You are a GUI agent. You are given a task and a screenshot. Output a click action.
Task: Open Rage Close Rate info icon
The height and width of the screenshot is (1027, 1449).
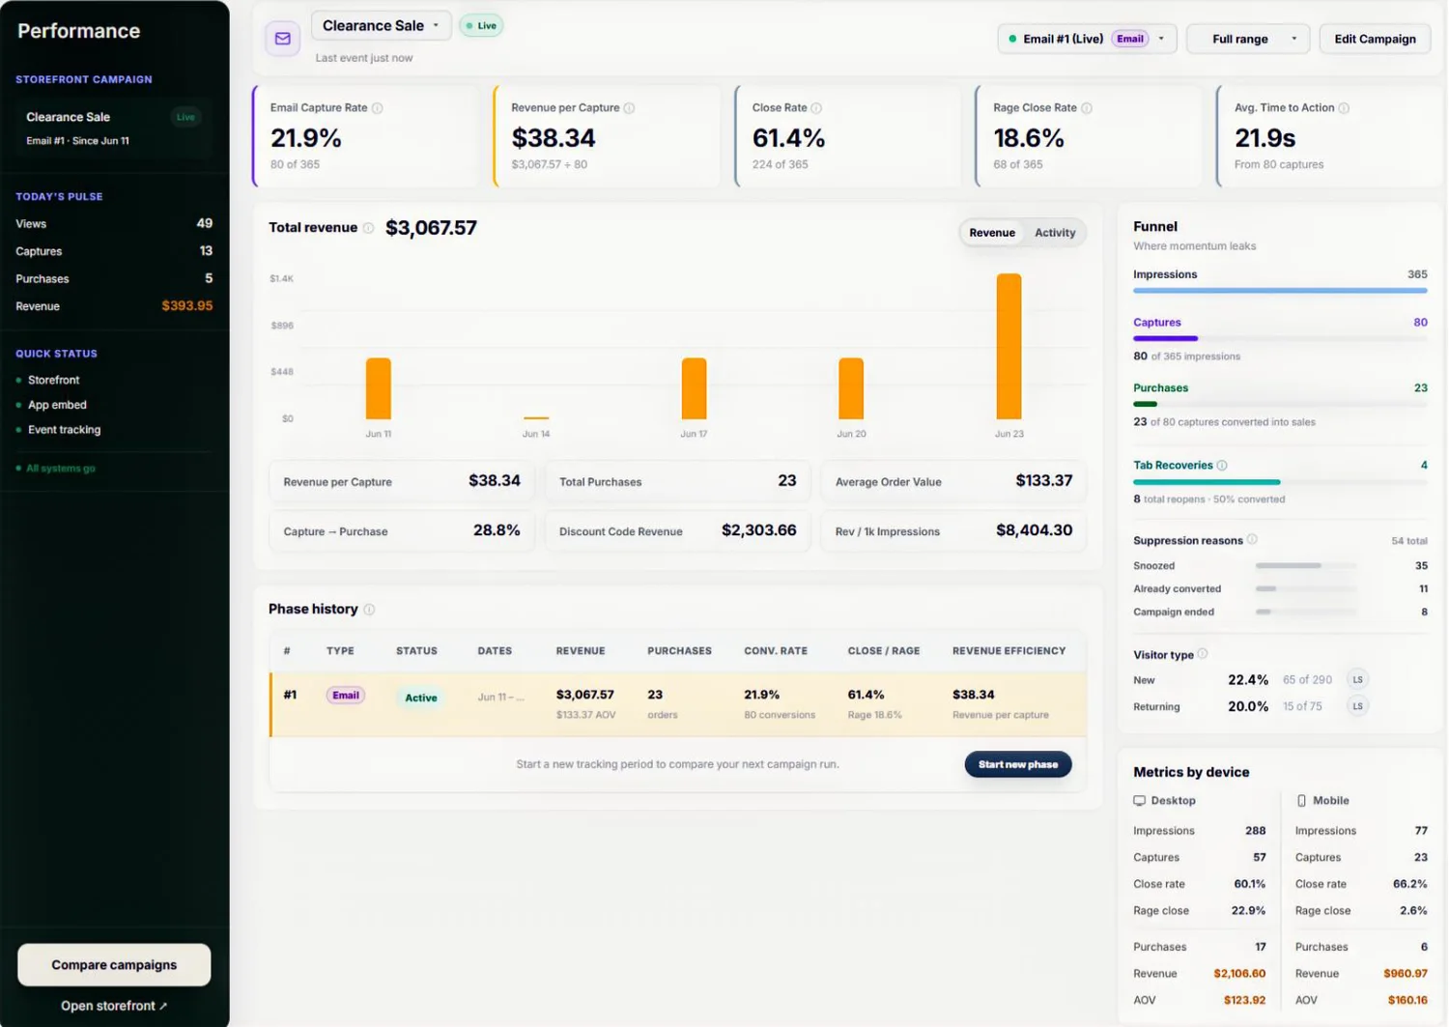1087,108
